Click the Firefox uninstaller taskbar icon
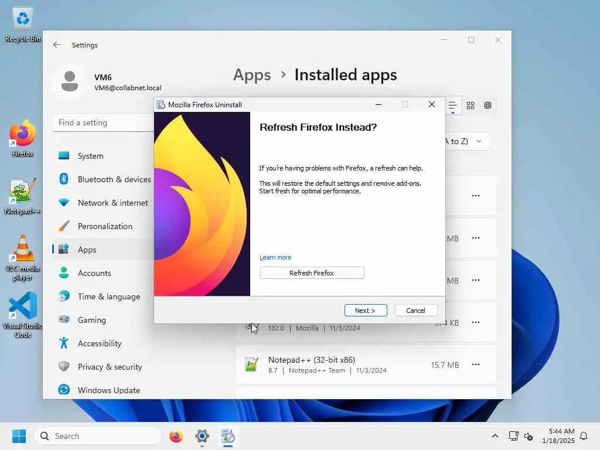The image size is (600, 450). pyautogui.click(x=228, y=436)
